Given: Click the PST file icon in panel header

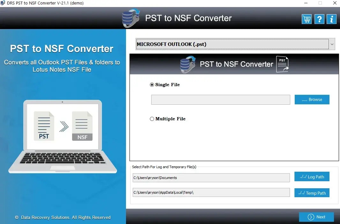Looking at the screenshot, I should pyautogui.click(x=282, y=64).
